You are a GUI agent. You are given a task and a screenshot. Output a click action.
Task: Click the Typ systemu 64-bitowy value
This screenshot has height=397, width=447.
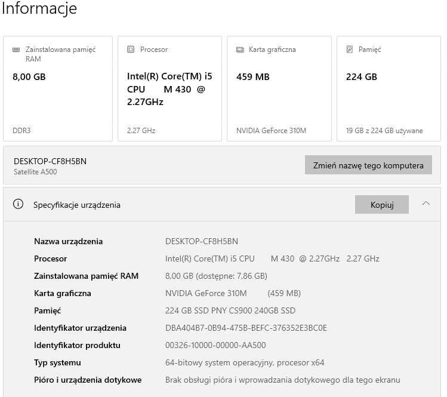[245, 362]
